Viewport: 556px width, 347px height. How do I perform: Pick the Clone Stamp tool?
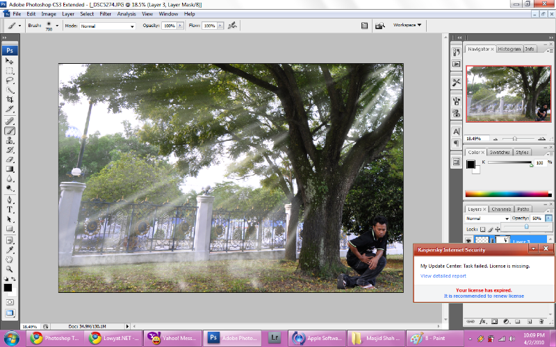[10, 139]
